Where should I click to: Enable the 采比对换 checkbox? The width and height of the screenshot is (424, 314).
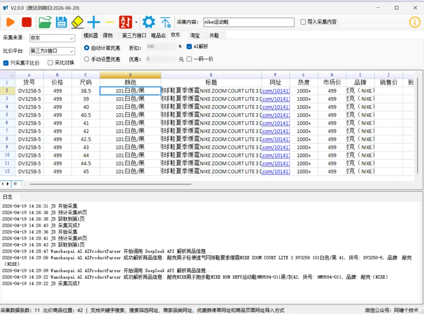[x=50, y=63]
